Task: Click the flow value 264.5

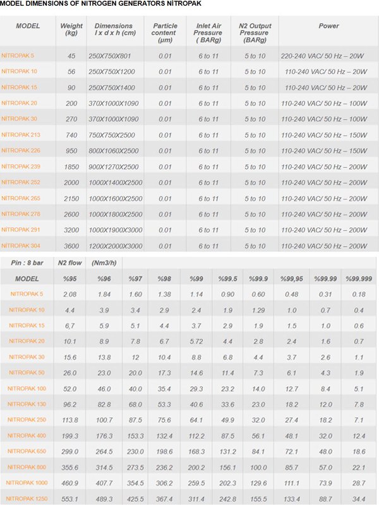Action: 104,451
